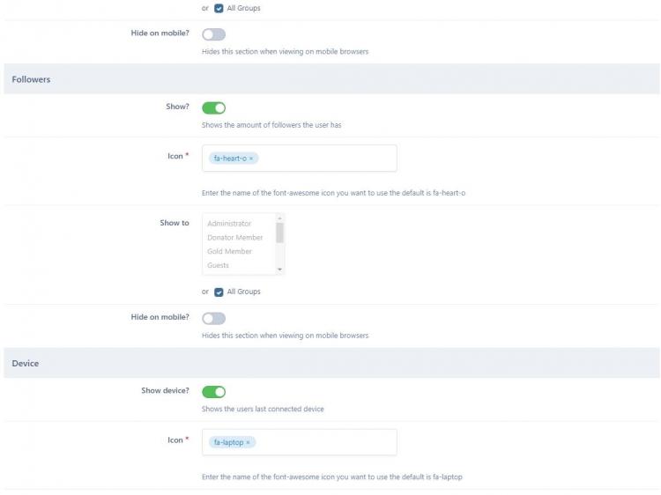This screenshot has width=661, height=495.
Task: Toggle the Followers Show switch
Action: [213, 107]
